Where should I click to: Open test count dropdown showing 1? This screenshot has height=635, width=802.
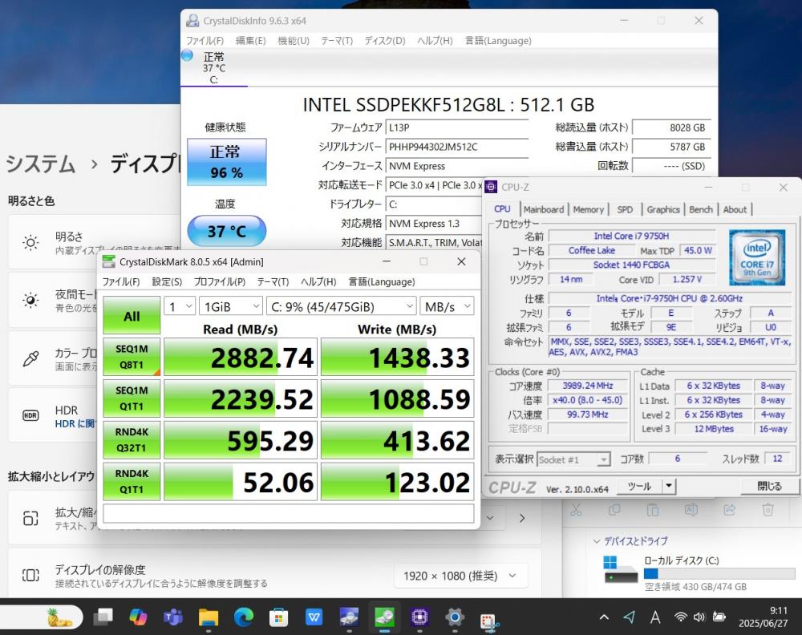(x=179, y=307)
